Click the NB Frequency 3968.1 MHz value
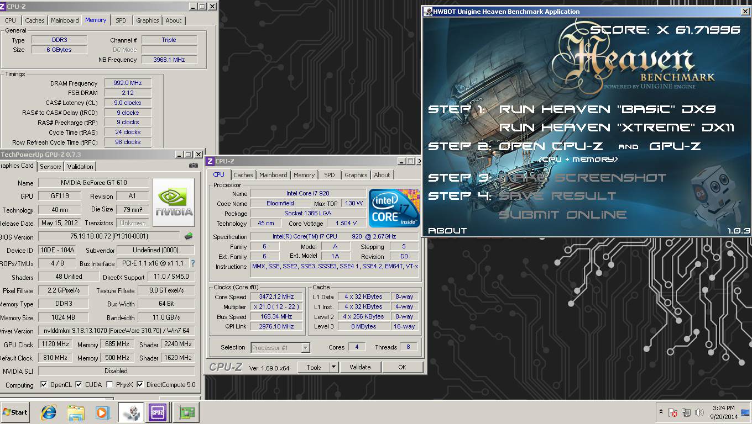Viewport: 752px width, 424px height. (x=169, y=59)
